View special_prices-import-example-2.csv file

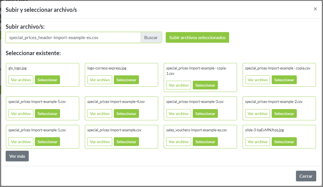[x=258, y=114]
